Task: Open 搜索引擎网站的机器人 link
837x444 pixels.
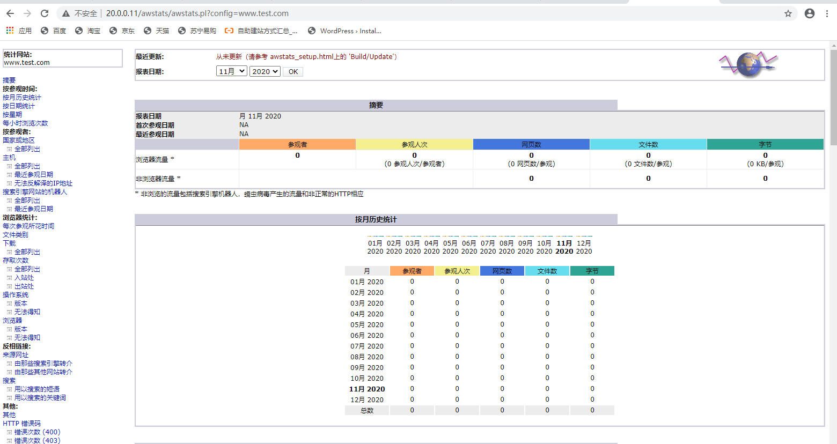Action: pyautogui.click(x=35, y=192)
